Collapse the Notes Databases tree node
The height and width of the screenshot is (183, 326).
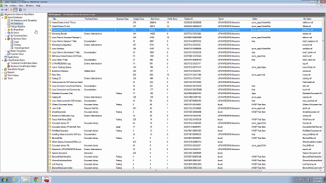3,17
